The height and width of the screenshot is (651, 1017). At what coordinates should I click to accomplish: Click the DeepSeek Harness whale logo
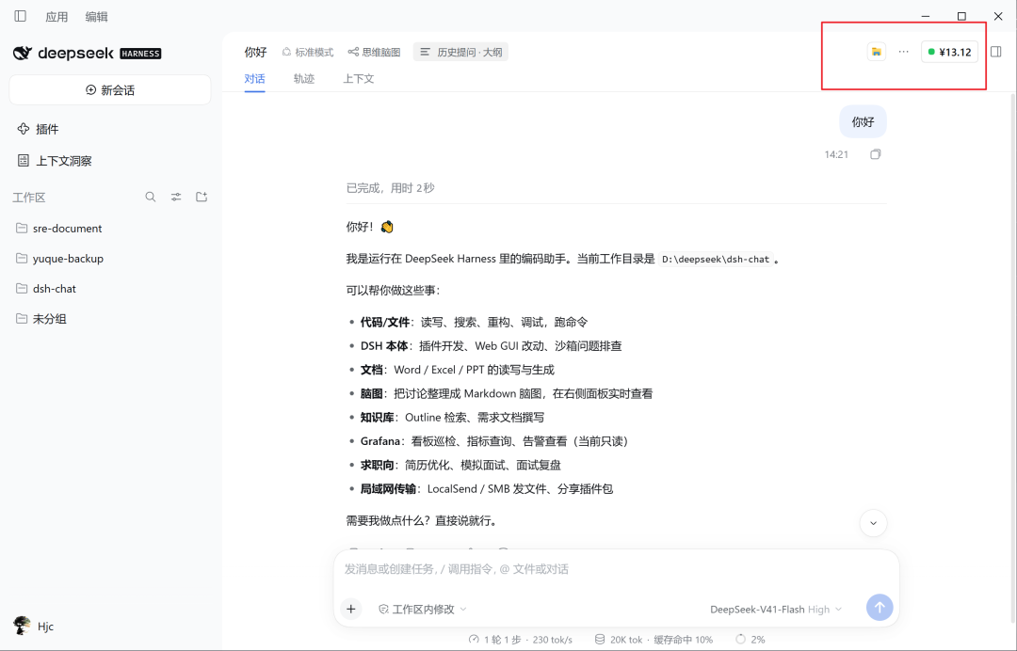coord(22,53)
